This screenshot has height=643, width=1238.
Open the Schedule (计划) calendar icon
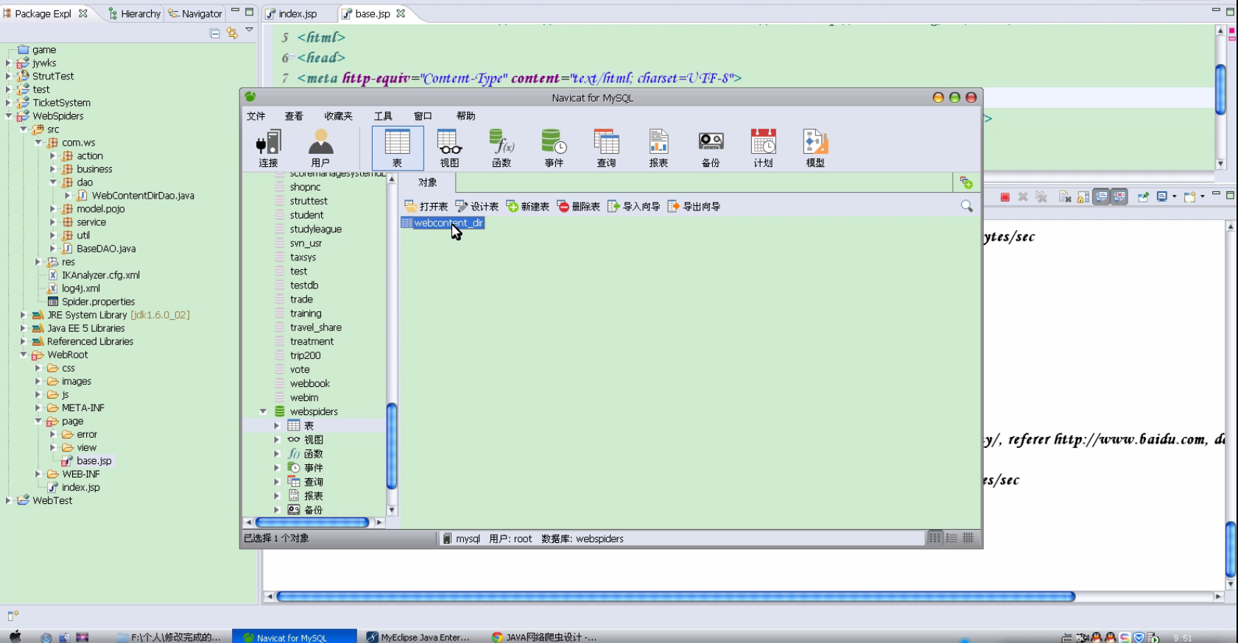[763, 148]
